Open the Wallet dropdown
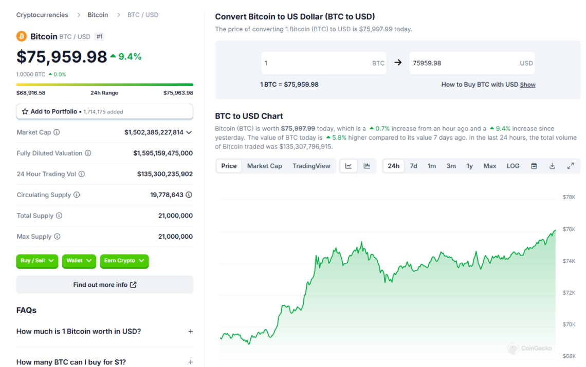The image size is (586, 367). coord(79,261)
